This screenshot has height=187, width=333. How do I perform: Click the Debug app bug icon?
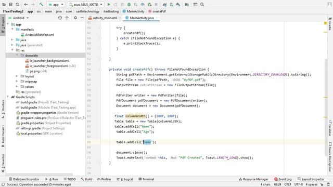click(129, 5)
